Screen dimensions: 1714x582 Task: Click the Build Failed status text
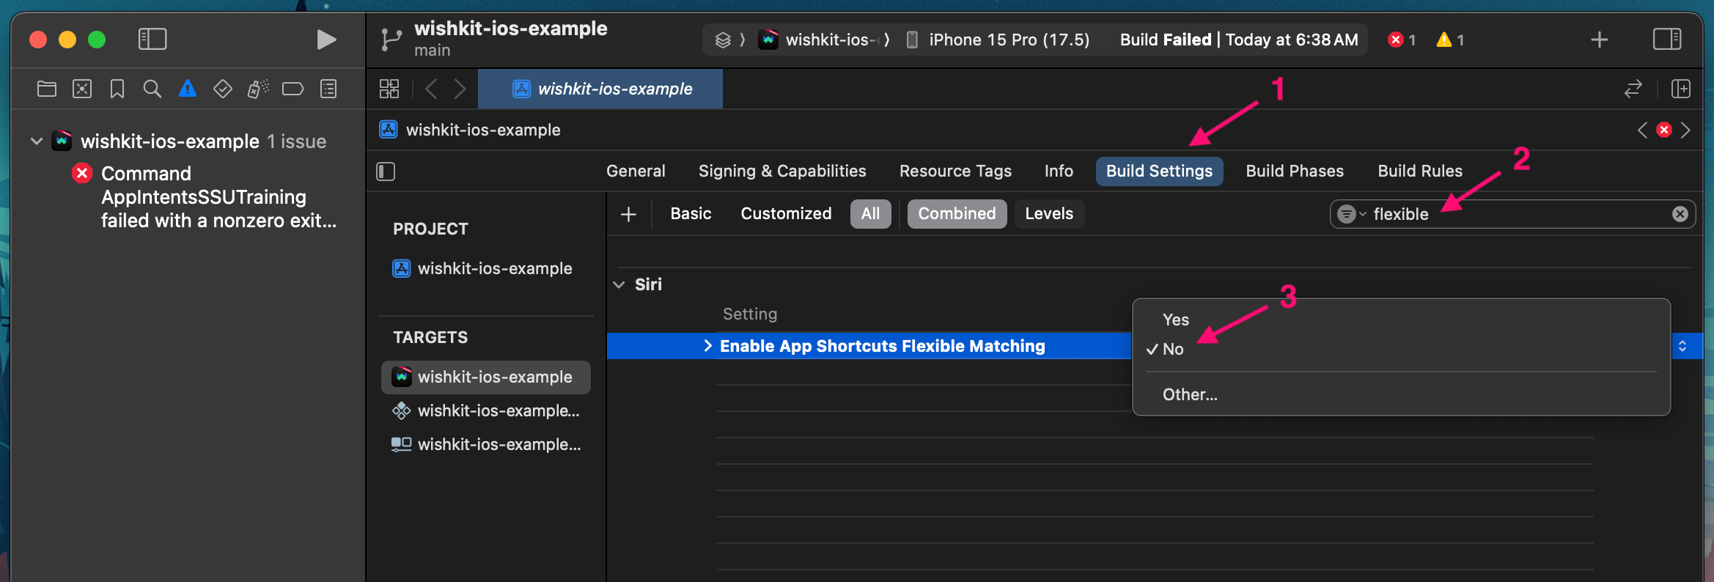(1238, 40)
